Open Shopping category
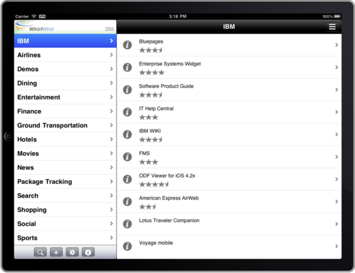This screenshot has width=355, height=273. [x=65, y=209]
